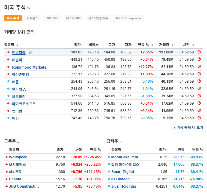This screenshot has width=207, height=195.
Task: Click the blue down arrow beside MoonLake Imm...
Action: pos(109,157)
